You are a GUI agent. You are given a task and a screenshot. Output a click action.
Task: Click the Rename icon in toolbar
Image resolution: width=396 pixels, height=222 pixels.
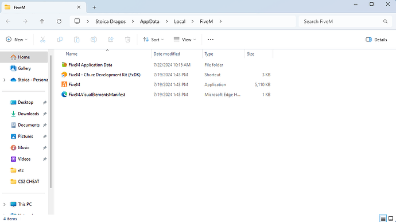(94, 40)
